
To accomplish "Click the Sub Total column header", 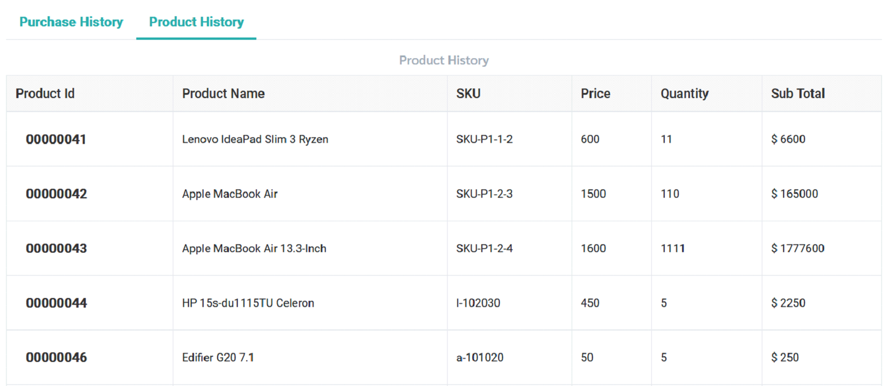I will [x=798, y=94].
